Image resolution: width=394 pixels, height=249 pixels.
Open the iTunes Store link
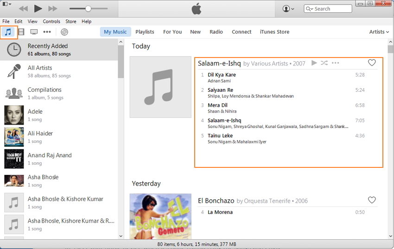click(x=274, y=32)
